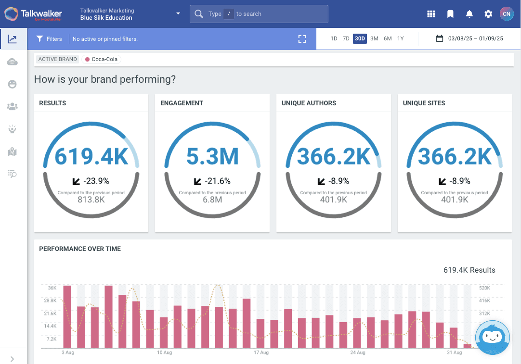Open the notifications bell

coord(469,14)
